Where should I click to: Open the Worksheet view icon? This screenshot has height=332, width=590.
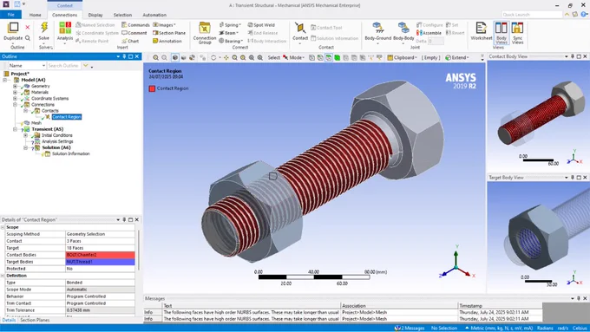(481, 28)
